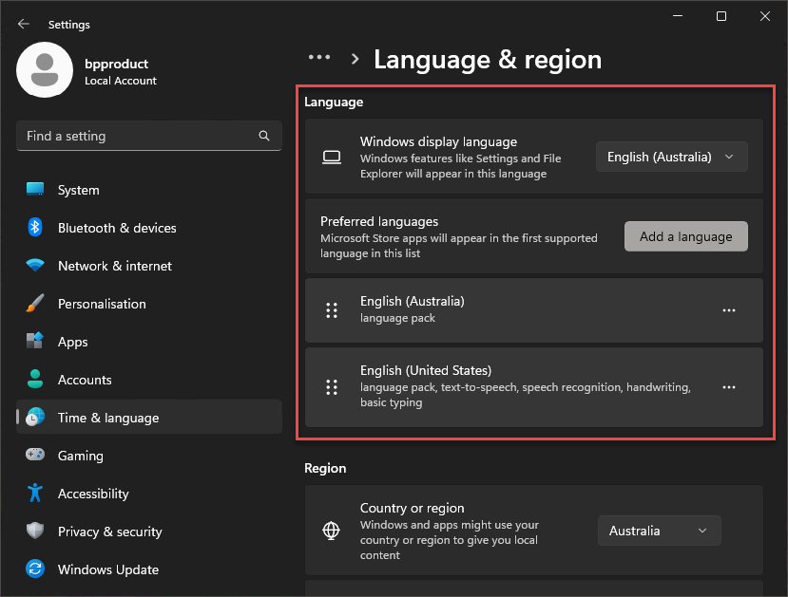Close the Settings window
788x597 pixels.
coord(765,16)
